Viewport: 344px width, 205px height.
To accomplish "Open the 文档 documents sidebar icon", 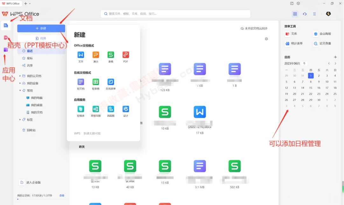I will (6, 25).
